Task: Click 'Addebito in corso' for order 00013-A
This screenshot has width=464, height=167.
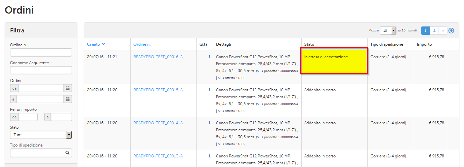Action: point(320,156)
